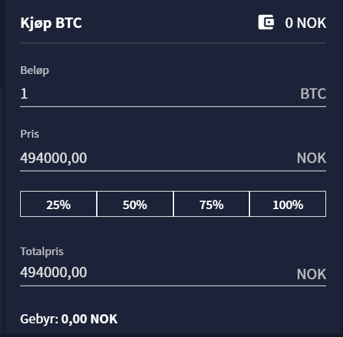The height and width of the screenshot is (337, 343).
Task: Choose the 25% amount button
Action: (x=58, y=204)
